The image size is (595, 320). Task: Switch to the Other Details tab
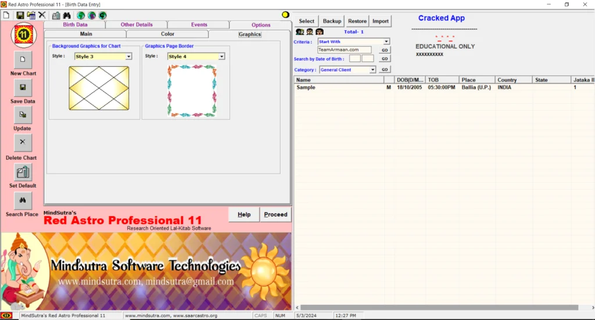pyautogui.click(x=137, y=24)
